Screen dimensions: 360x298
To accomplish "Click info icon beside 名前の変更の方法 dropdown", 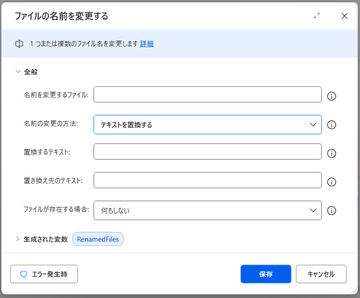I will tap(331, 125).
